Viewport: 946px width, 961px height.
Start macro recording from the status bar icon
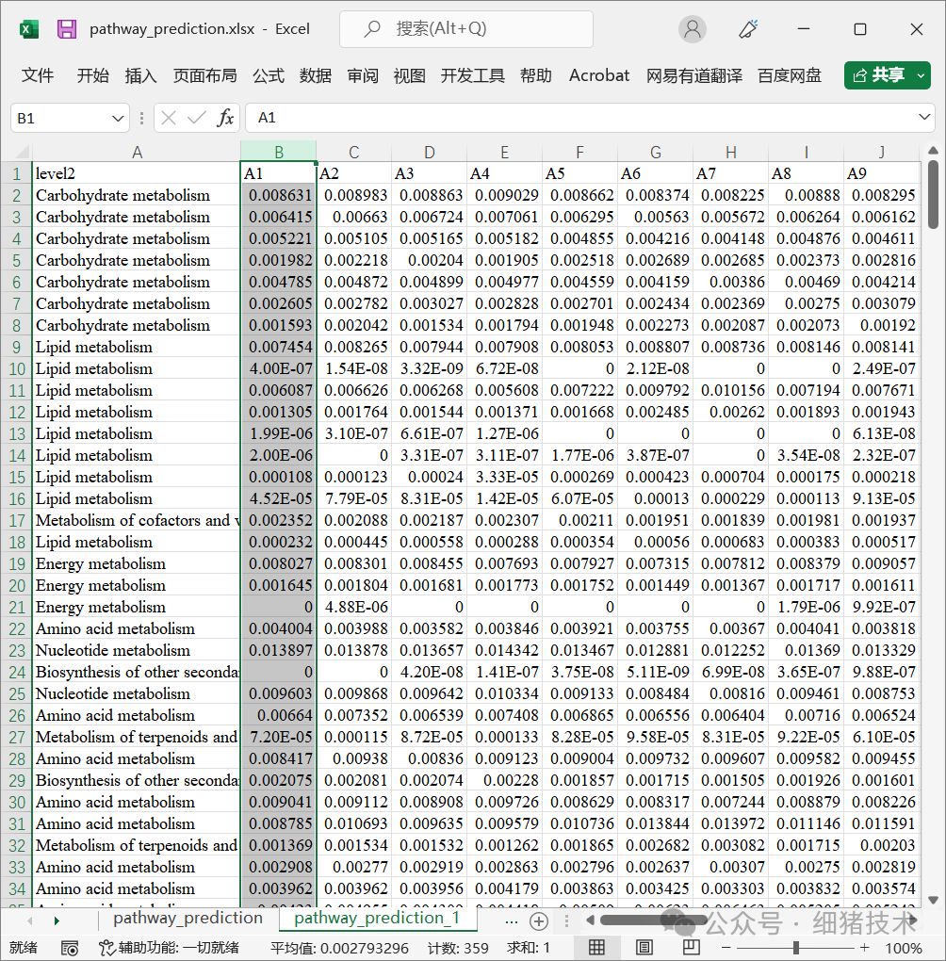point(69,949)
